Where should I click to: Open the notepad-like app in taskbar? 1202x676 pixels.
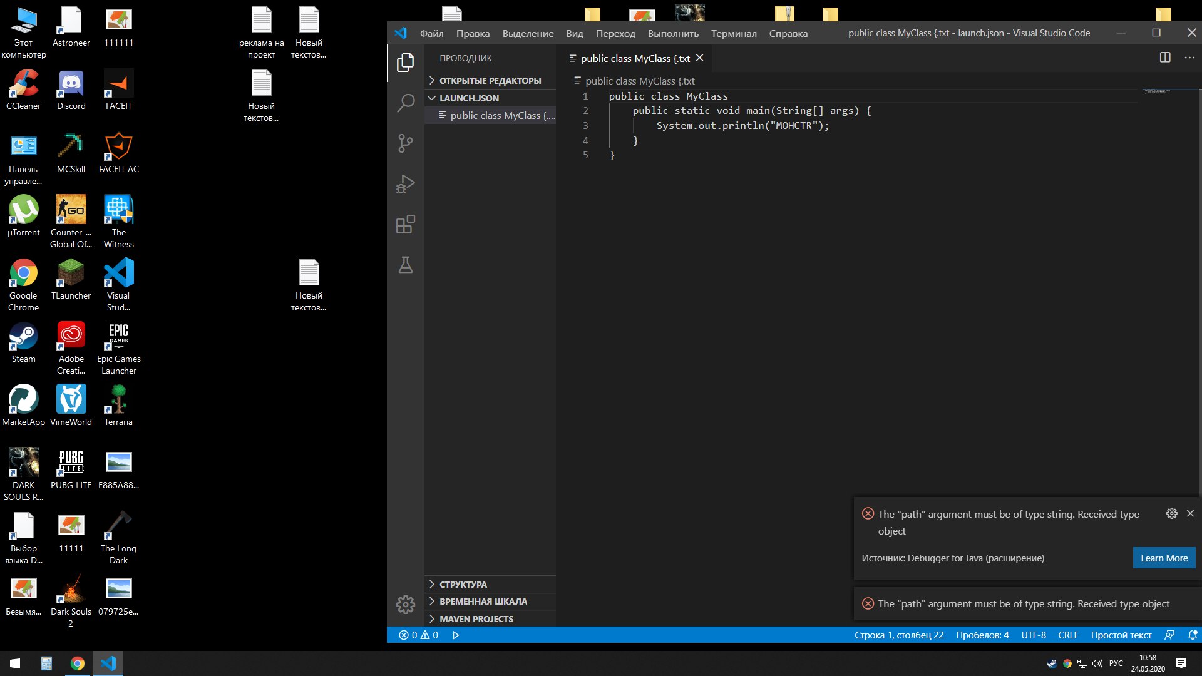[46, 663]
